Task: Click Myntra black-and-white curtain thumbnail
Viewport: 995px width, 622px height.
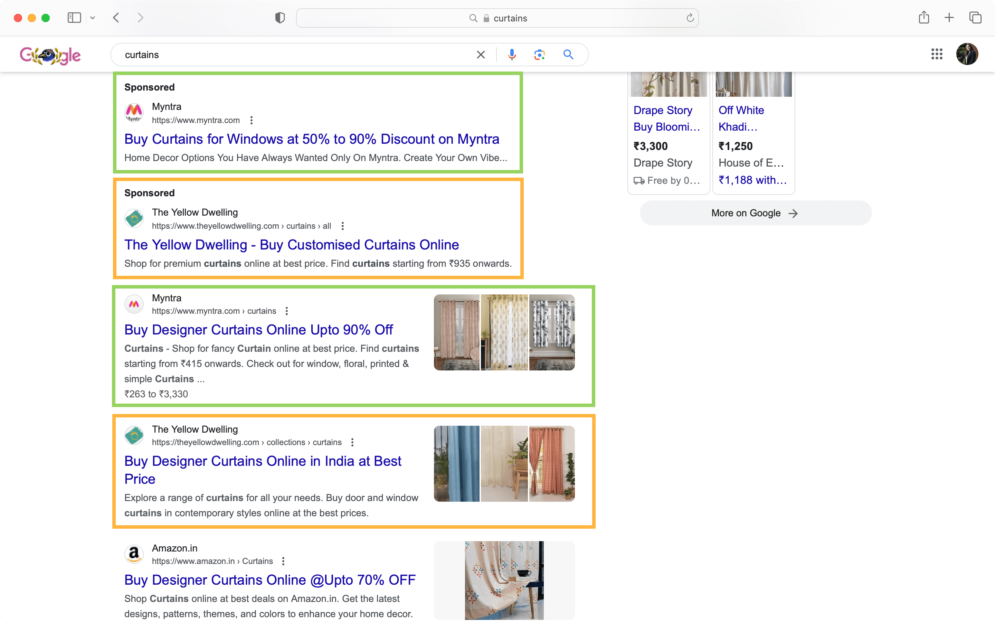Action: point(552,332)
